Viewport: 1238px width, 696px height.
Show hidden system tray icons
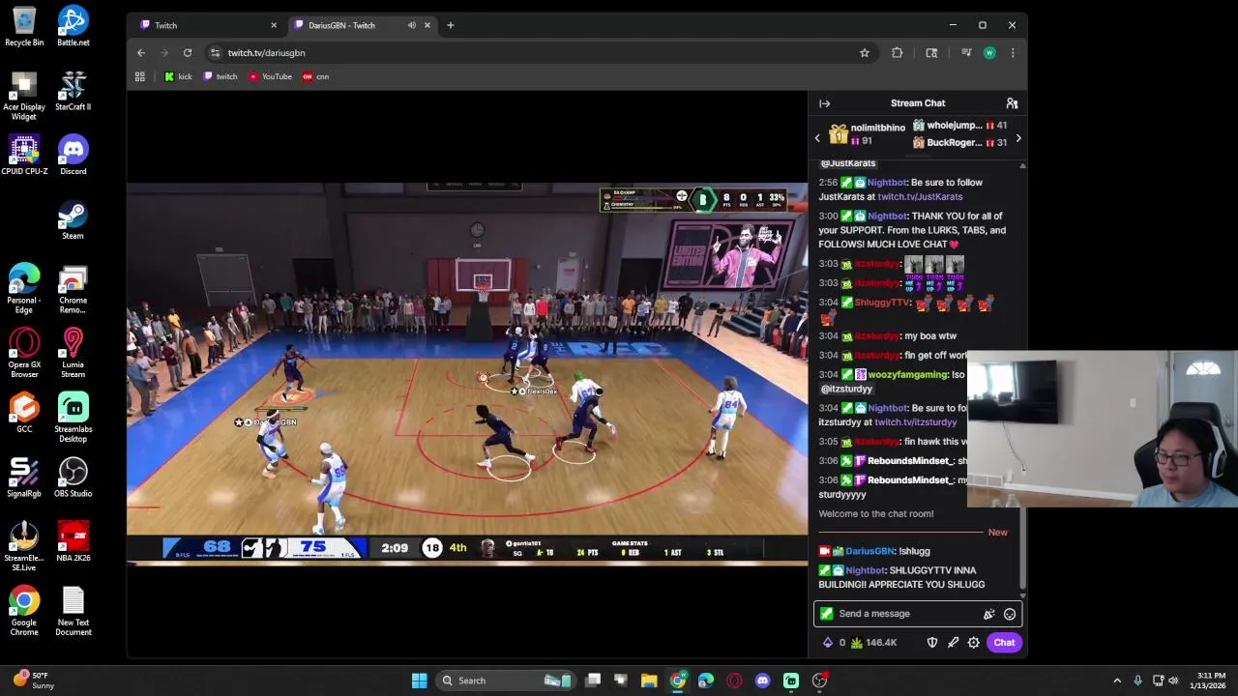tap(1117, 681)
